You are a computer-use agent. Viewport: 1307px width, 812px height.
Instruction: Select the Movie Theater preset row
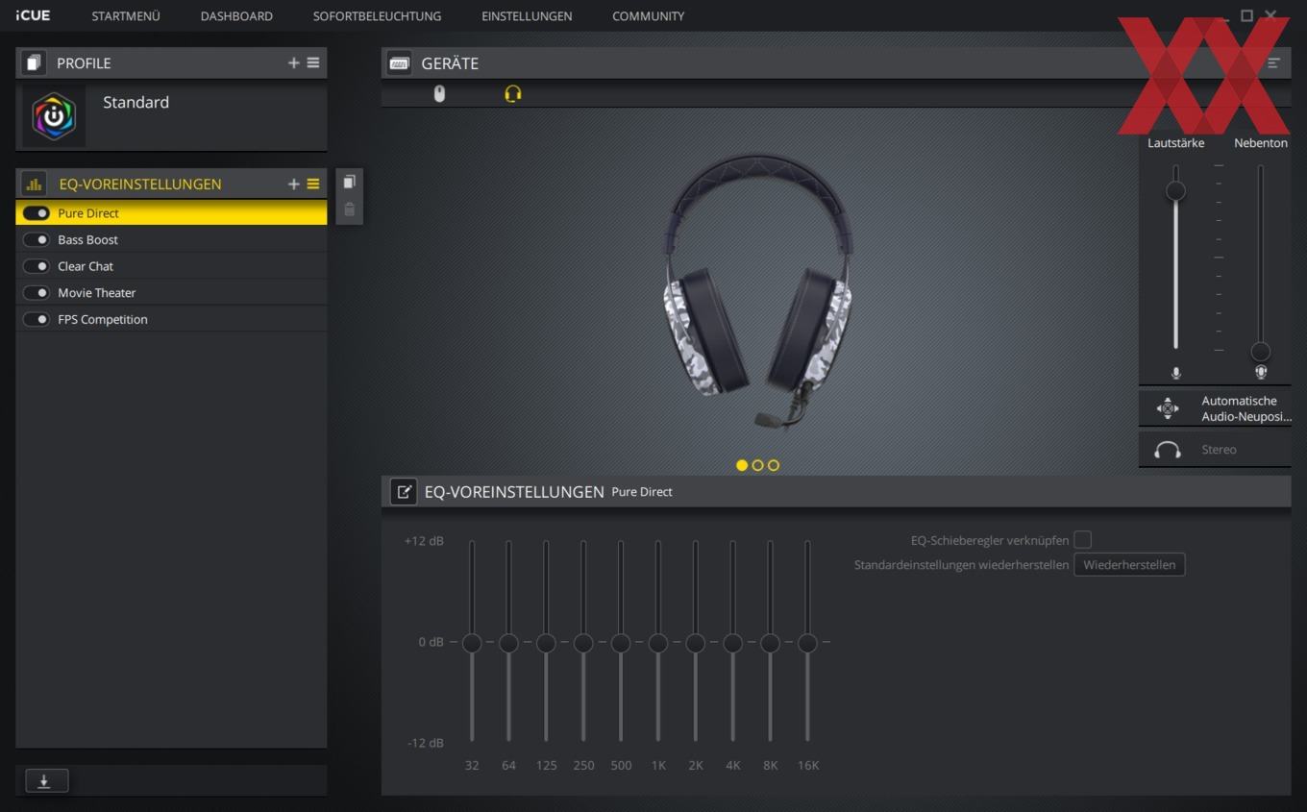coord(171,293)
